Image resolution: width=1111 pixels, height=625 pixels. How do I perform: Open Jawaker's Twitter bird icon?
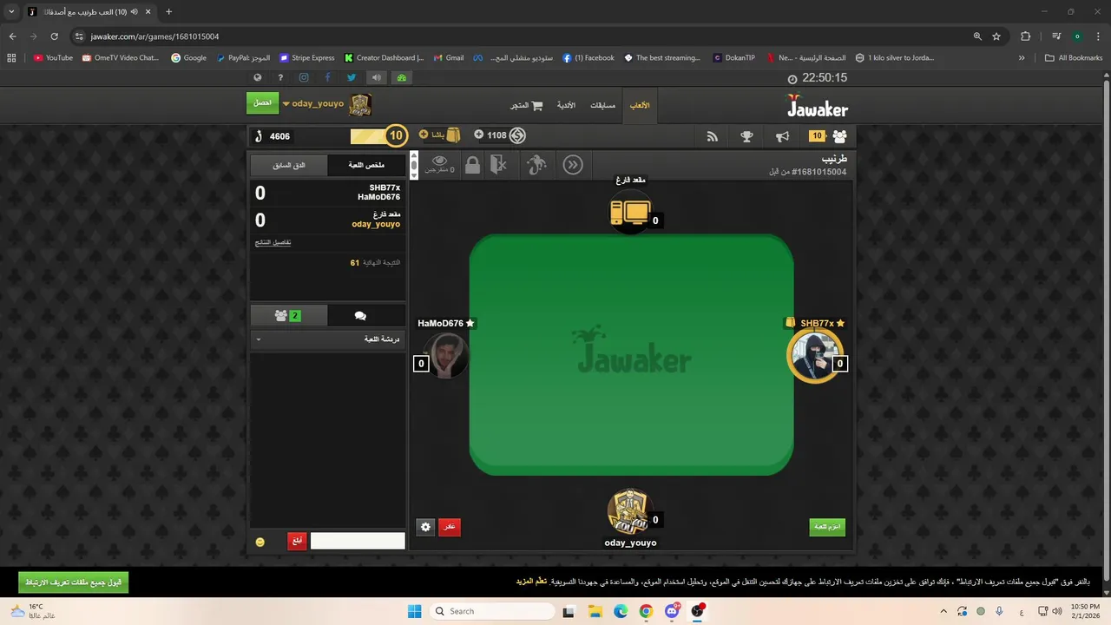352,77
